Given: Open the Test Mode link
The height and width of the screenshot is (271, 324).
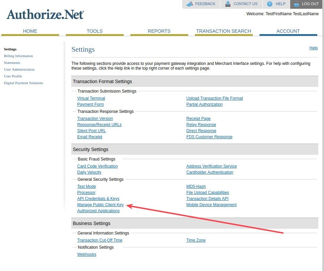Looking at the screenshot, I should click(x=86, y=187).
